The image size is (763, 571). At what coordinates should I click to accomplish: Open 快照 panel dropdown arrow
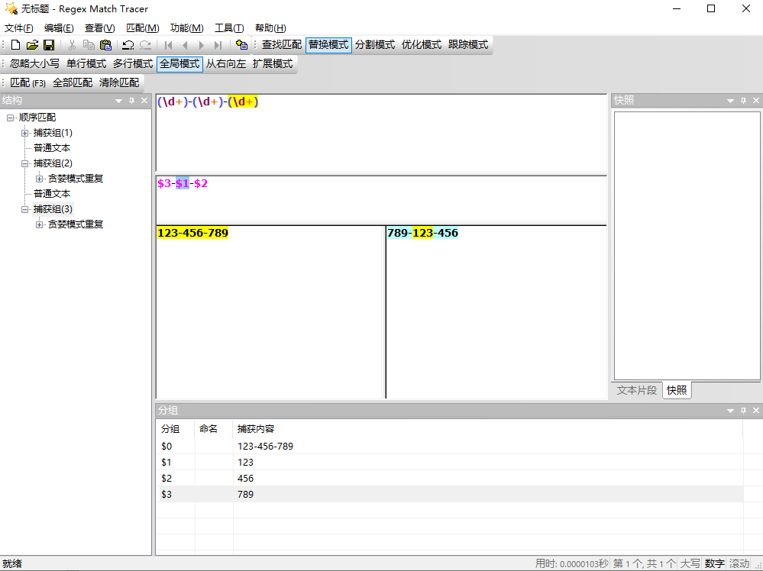(730, 101)
